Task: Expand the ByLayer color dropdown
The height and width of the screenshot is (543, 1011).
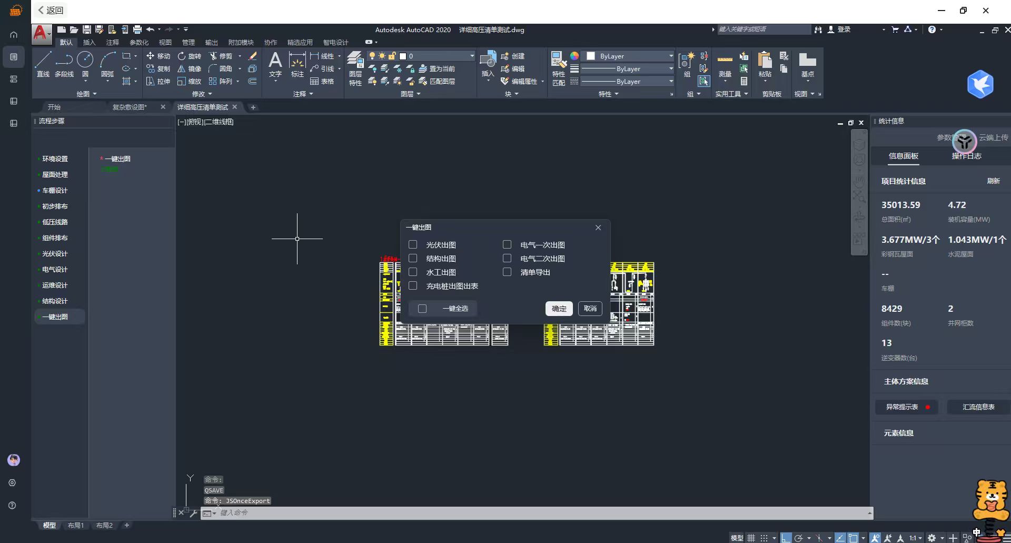Action: pyautogui.click(x=670, y=56)
